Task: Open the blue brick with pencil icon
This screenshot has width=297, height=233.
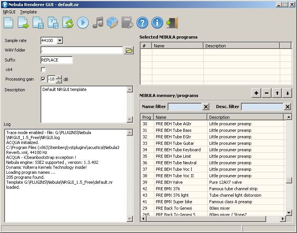Action: 113,23
